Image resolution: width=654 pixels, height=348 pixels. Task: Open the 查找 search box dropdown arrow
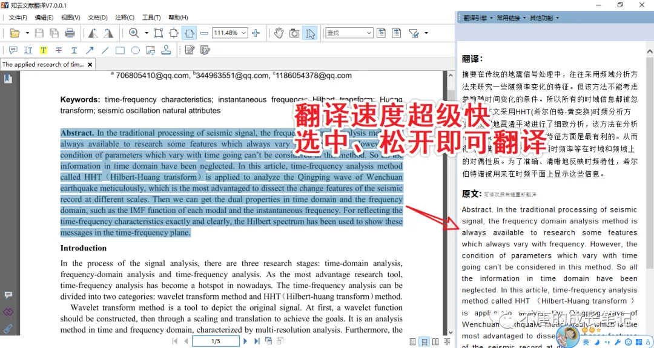pyautogui.click(x=369, y=33)
